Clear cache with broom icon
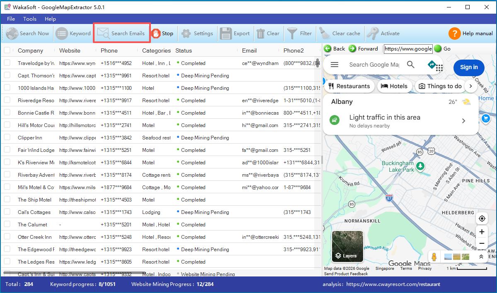This screenshot has height=293, width=497. pos(324,33)
